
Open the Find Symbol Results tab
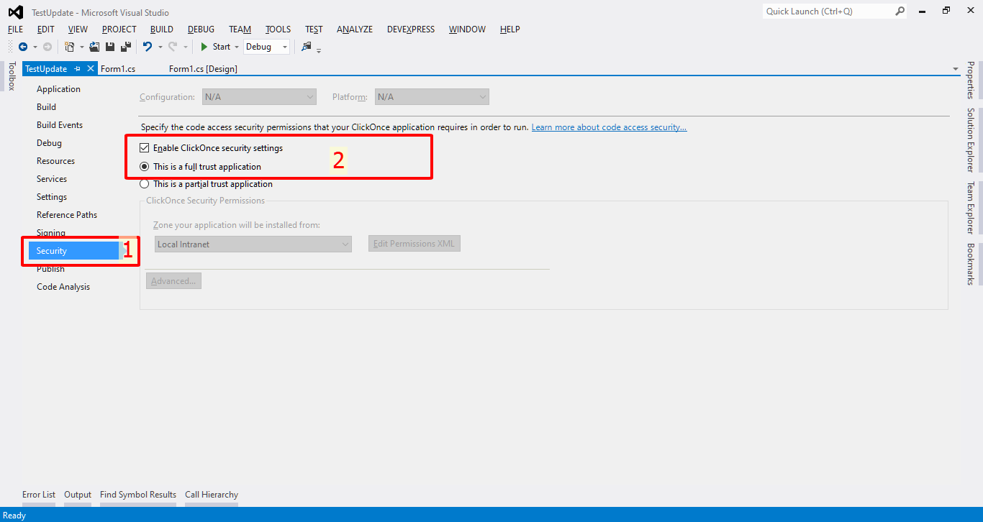click(x=138, y=495)
